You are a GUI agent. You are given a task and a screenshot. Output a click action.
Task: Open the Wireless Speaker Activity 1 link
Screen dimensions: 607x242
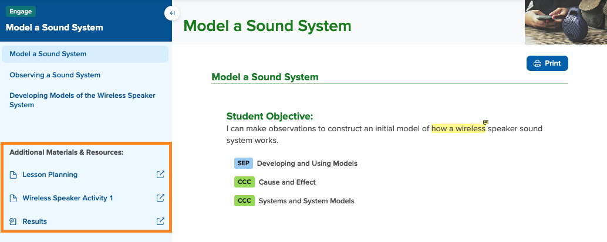point(68,198)
